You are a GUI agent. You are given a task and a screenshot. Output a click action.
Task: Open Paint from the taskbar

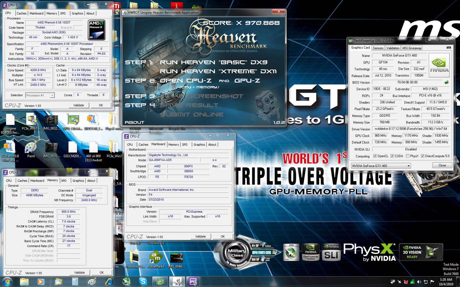[92, 282]
